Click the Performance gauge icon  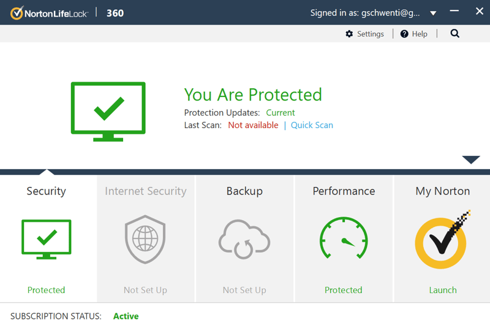344,238
